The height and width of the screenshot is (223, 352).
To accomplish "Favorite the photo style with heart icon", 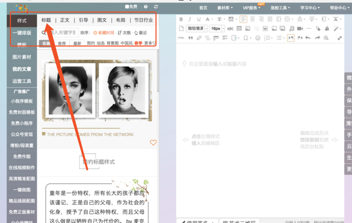I will pos(153,143).
